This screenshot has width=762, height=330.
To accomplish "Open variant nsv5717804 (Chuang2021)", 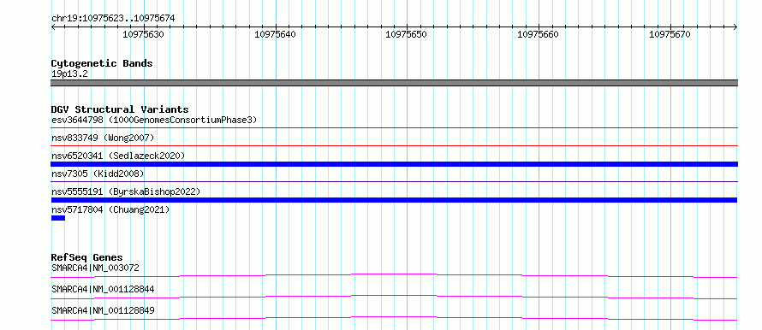I will click(x=110, y=210).
